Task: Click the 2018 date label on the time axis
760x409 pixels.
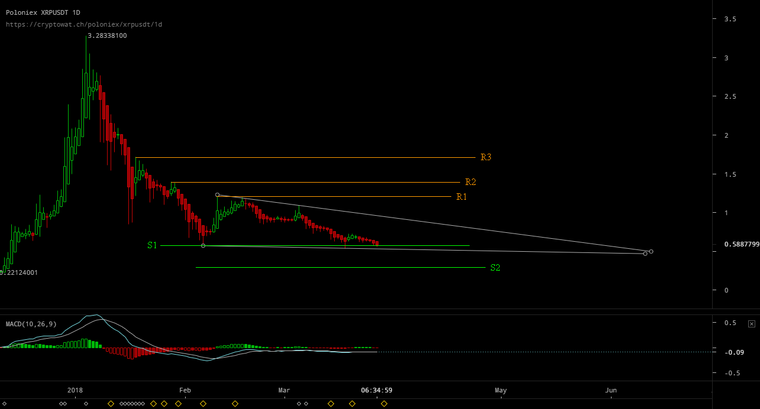Action: [75, 390]
